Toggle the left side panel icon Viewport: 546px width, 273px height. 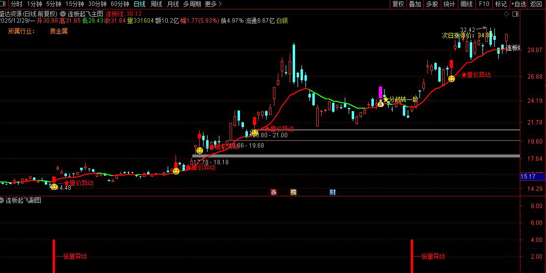pyautogui.click(x=4, y=4)
